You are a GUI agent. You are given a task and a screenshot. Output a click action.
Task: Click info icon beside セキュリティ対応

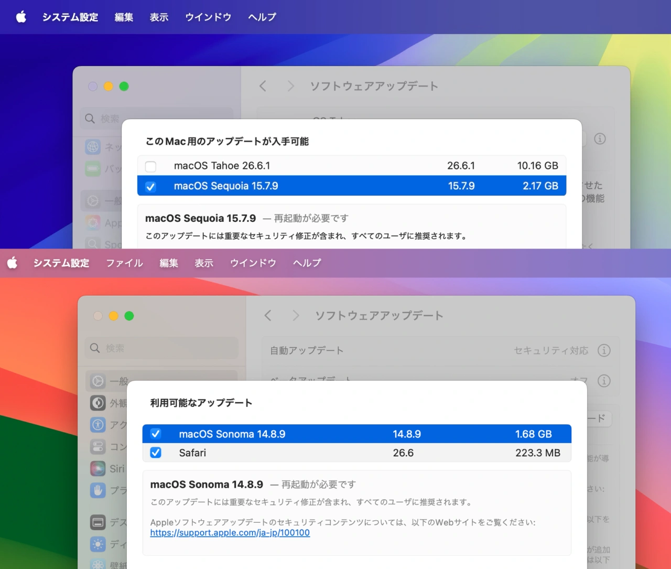[x=604, y=350]
